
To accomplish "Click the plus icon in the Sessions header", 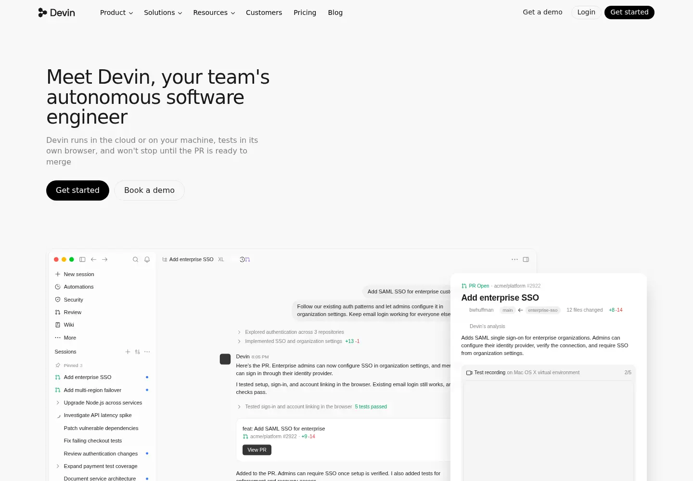I will (128, 352).
